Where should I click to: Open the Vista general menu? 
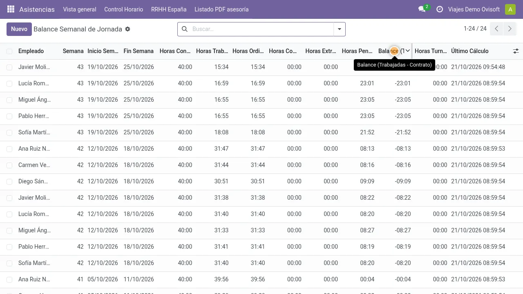click(80, 9)
